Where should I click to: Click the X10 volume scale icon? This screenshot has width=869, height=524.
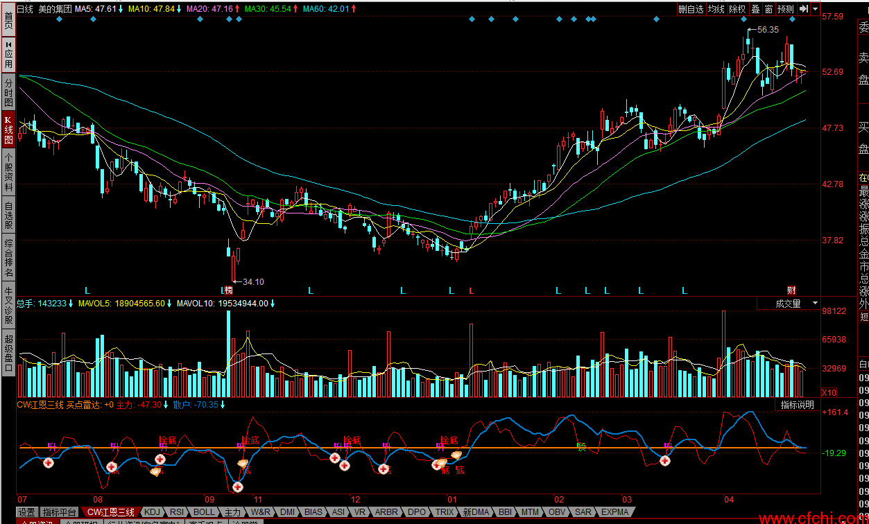point(828,393)
